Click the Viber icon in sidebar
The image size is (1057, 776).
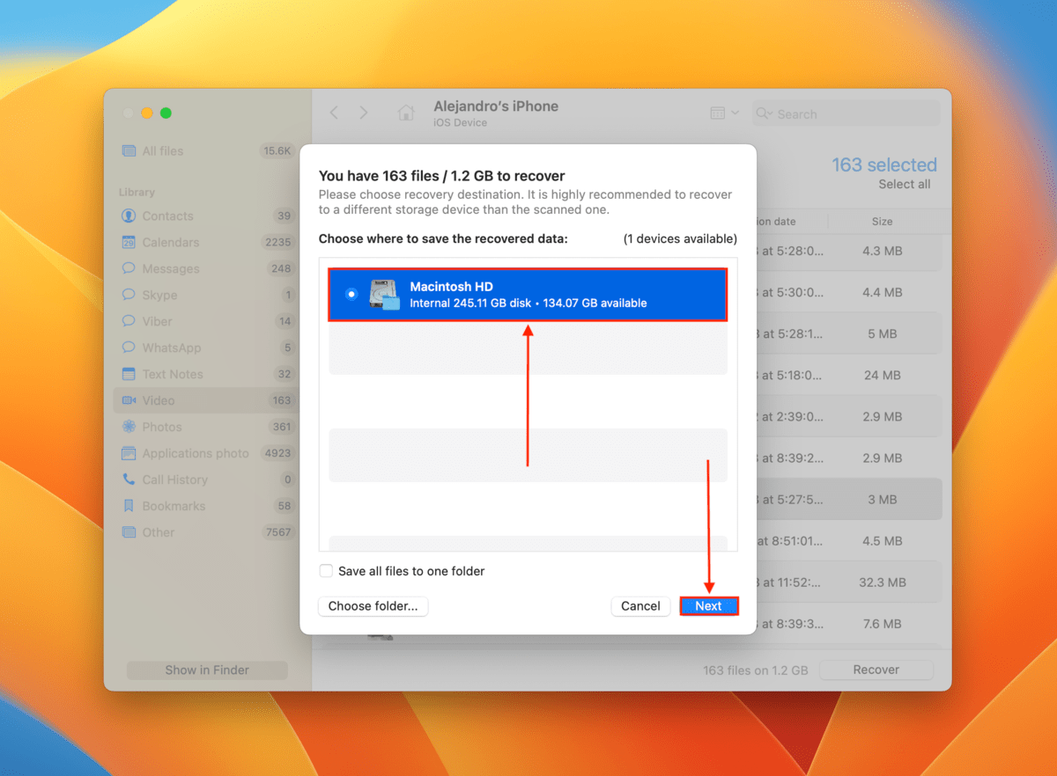(x=129, y=321)
